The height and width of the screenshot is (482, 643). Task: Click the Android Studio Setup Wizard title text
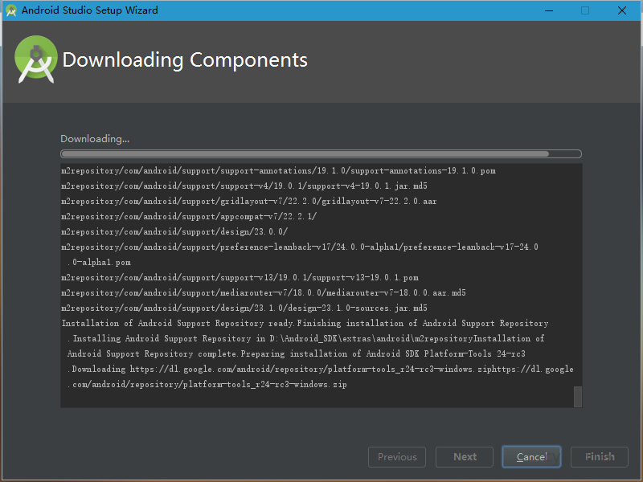89,10
